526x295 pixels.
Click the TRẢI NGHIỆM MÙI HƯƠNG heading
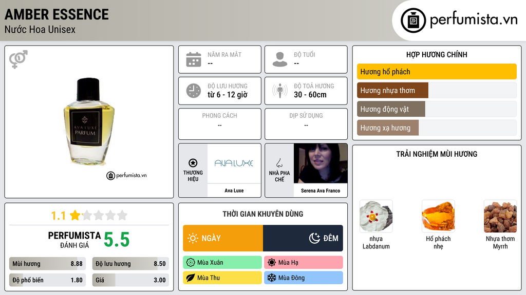click(437, 154)
